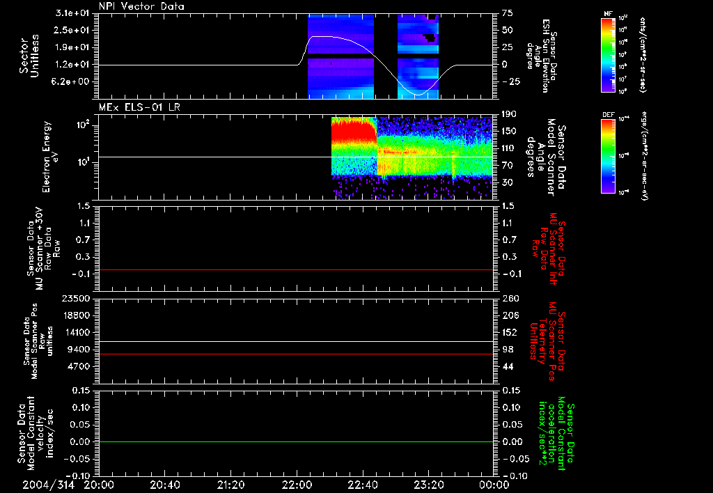Click the '9400' scanner position tick
The height and width of the screenshot is (493, 713).
coord(79,350)
